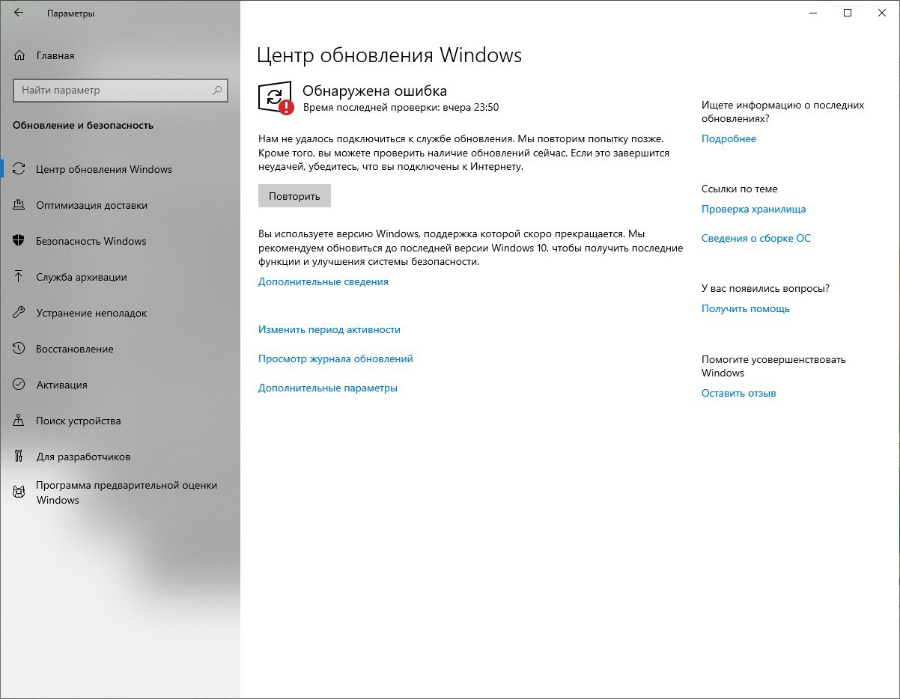Click the Активация checkmark icon
The width and height of the screenshot is (900, 699).
click(19, 385)
